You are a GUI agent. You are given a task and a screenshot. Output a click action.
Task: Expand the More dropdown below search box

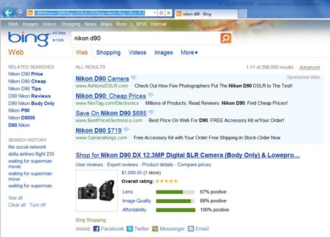[x=189, y=52]
